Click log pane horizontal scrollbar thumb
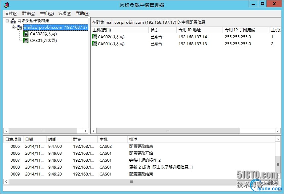Viewport: 284px width, 194px height. coord(131,181)
